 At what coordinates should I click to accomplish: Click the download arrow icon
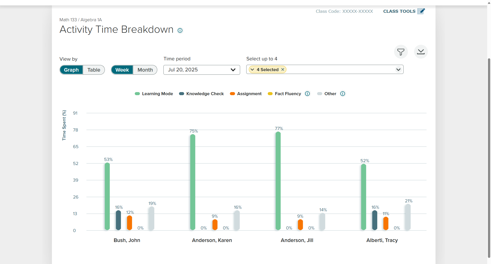(x=421, y=52)
